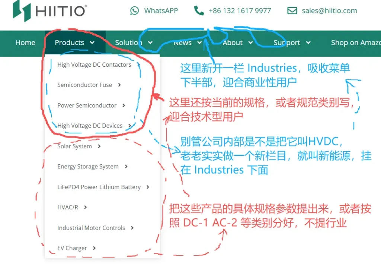Select High Voltage DC Contactors
The image size is (381, 275).
[94, 64]
